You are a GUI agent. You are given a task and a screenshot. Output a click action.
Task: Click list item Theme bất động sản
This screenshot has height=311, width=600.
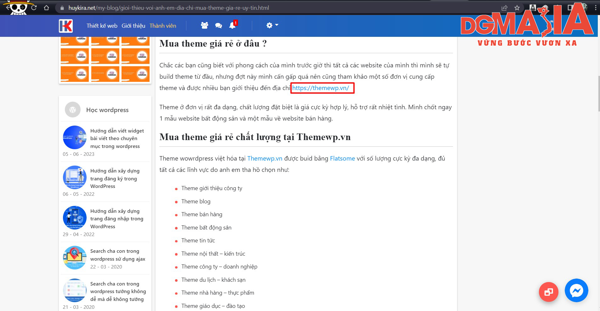(206, 228)
